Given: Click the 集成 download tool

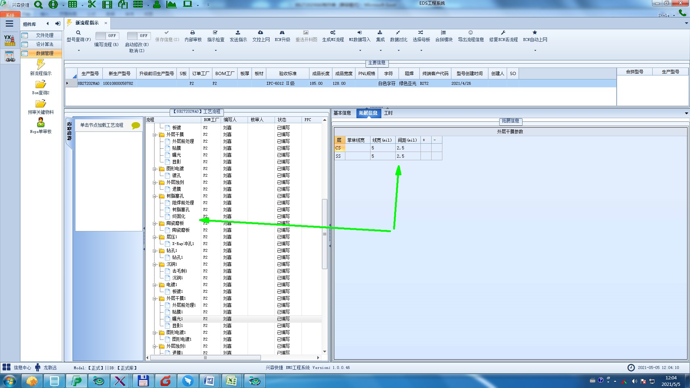Looking at the screenshot, I should [380, 36].
